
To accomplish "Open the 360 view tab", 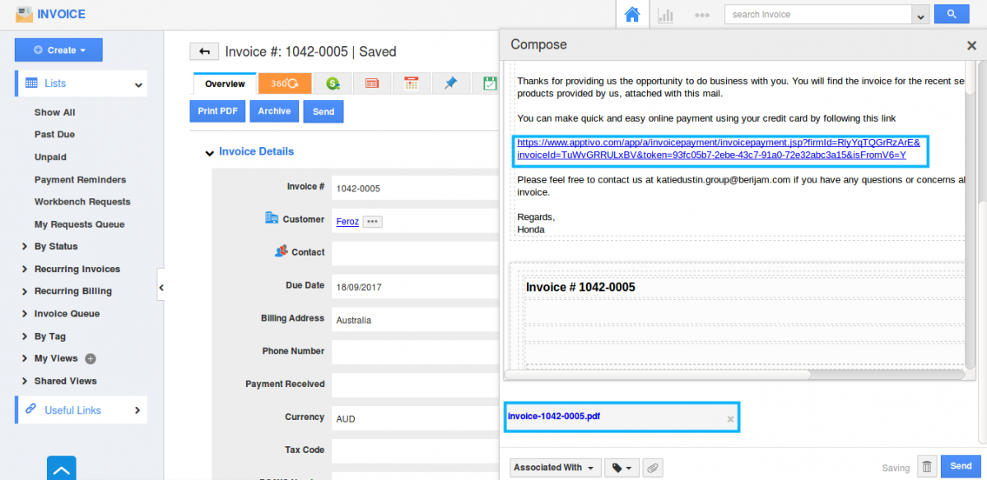I will point(285,84).
